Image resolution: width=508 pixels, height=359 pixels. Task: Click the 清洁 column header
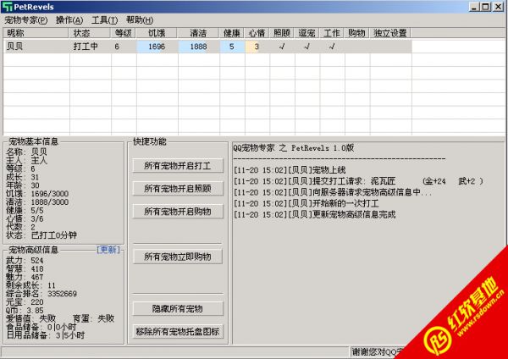(198, 33)
